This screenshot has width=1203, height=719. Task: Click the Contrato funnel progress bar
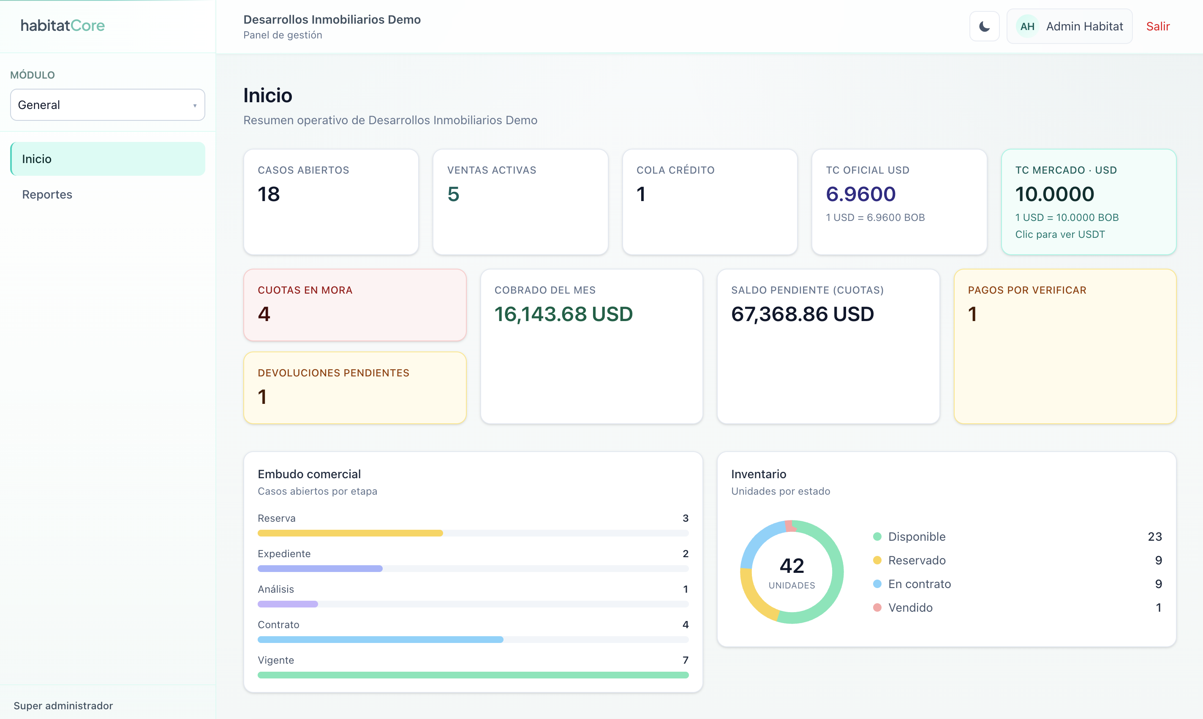click(473, 640)
